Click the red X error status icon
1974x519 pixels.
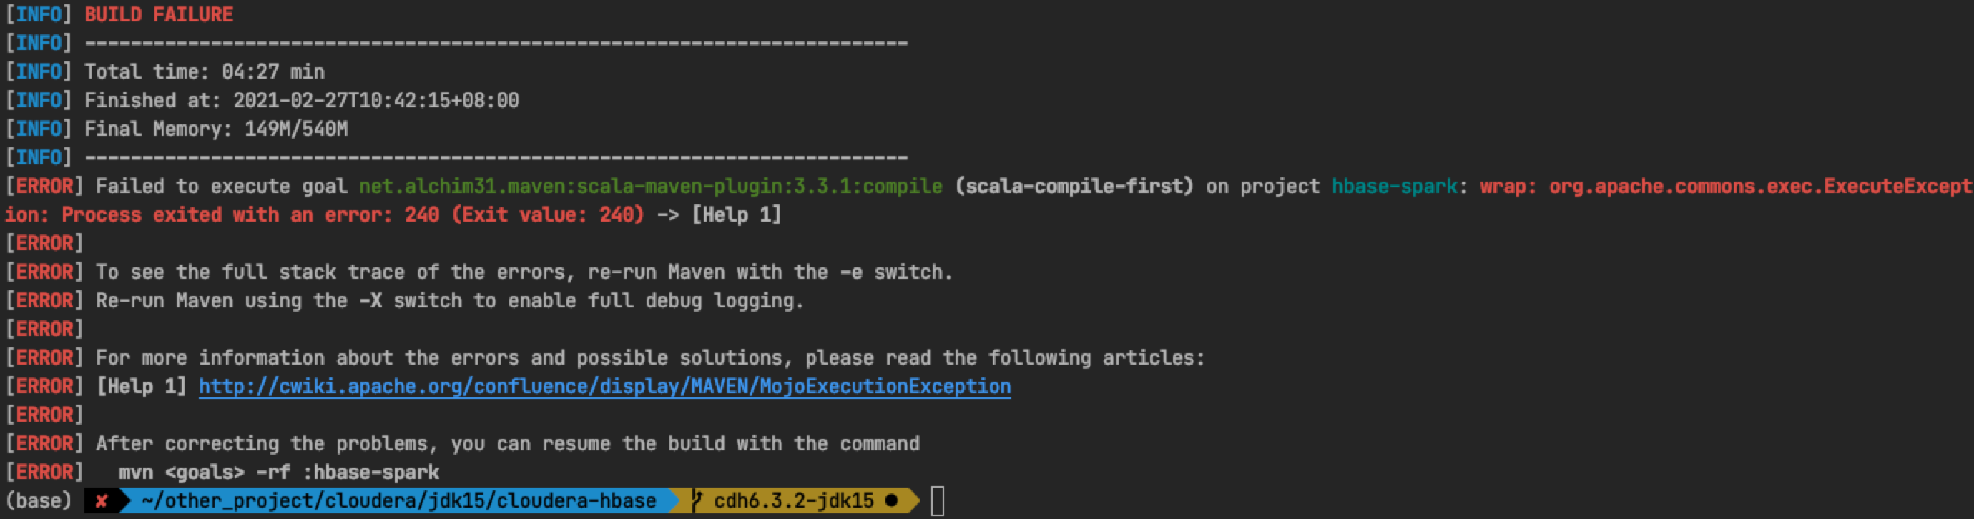point(100,501)
